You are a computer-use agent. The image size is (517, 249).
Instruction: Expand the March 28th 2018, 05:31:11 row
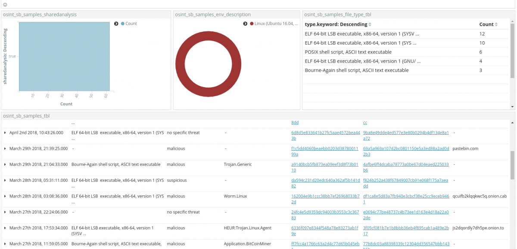pyautogui.click(x=5, y=180)
